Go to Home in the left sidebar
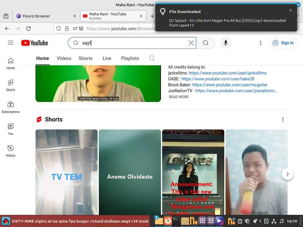303x227 pixels. click(11, 64)
